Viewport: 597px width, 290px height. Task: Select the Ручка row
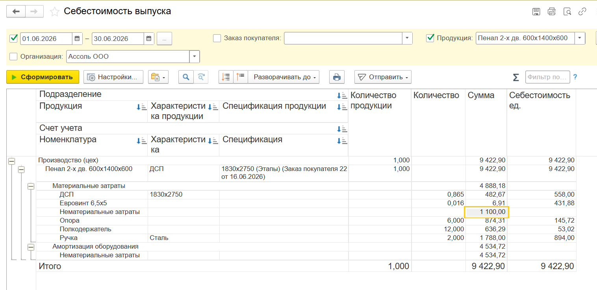pos(306,238)
